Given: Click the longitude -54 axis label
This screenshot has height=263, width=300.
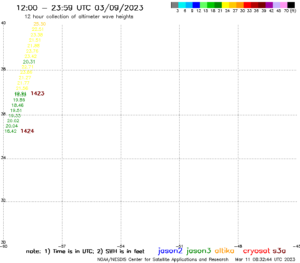Looking at the screenshot, I should (121, 246).
